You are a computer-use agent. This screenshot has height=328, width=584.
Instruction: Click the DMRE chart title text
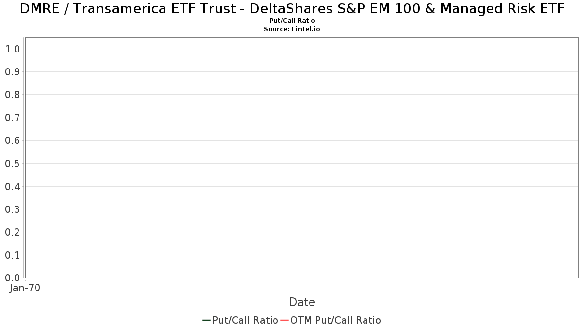[x=292, y=9]
